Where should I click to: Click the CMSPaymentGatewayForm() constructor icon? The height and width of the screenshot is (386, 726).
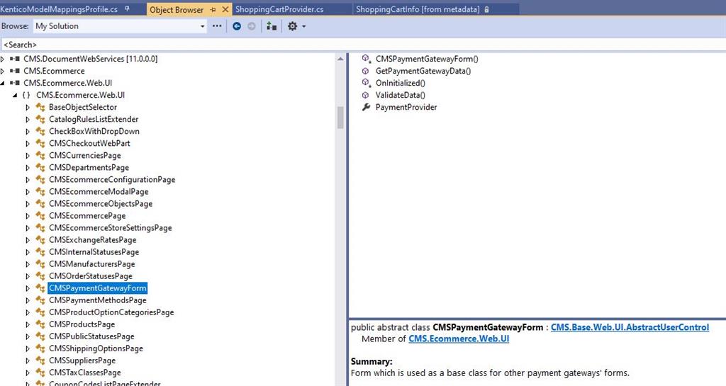tap(367, 59)
